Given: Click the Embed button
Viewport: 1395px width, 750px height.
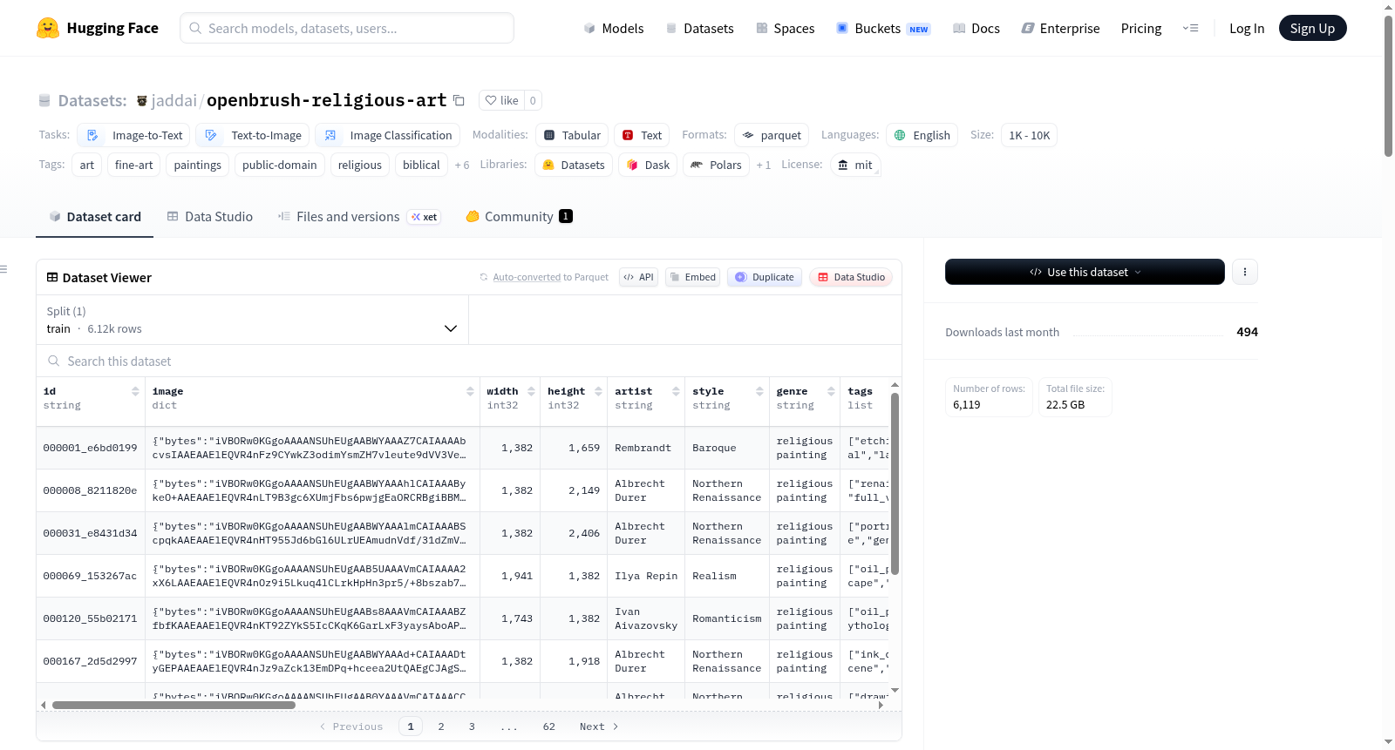Looking at the screenshot, I should [692, 277].
